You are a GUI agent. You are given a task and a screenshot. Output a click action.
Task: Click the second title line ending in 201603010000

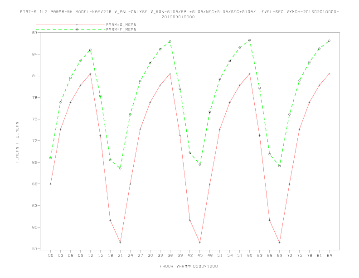pos(178,17)
